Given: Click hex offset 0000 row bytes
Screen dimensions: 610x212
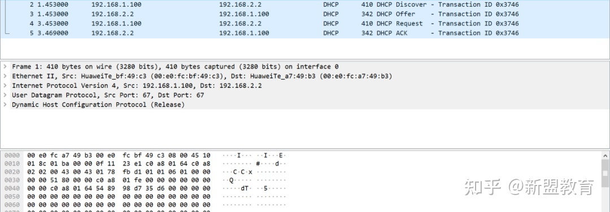Looking at the screenshot, I should 119,155.
